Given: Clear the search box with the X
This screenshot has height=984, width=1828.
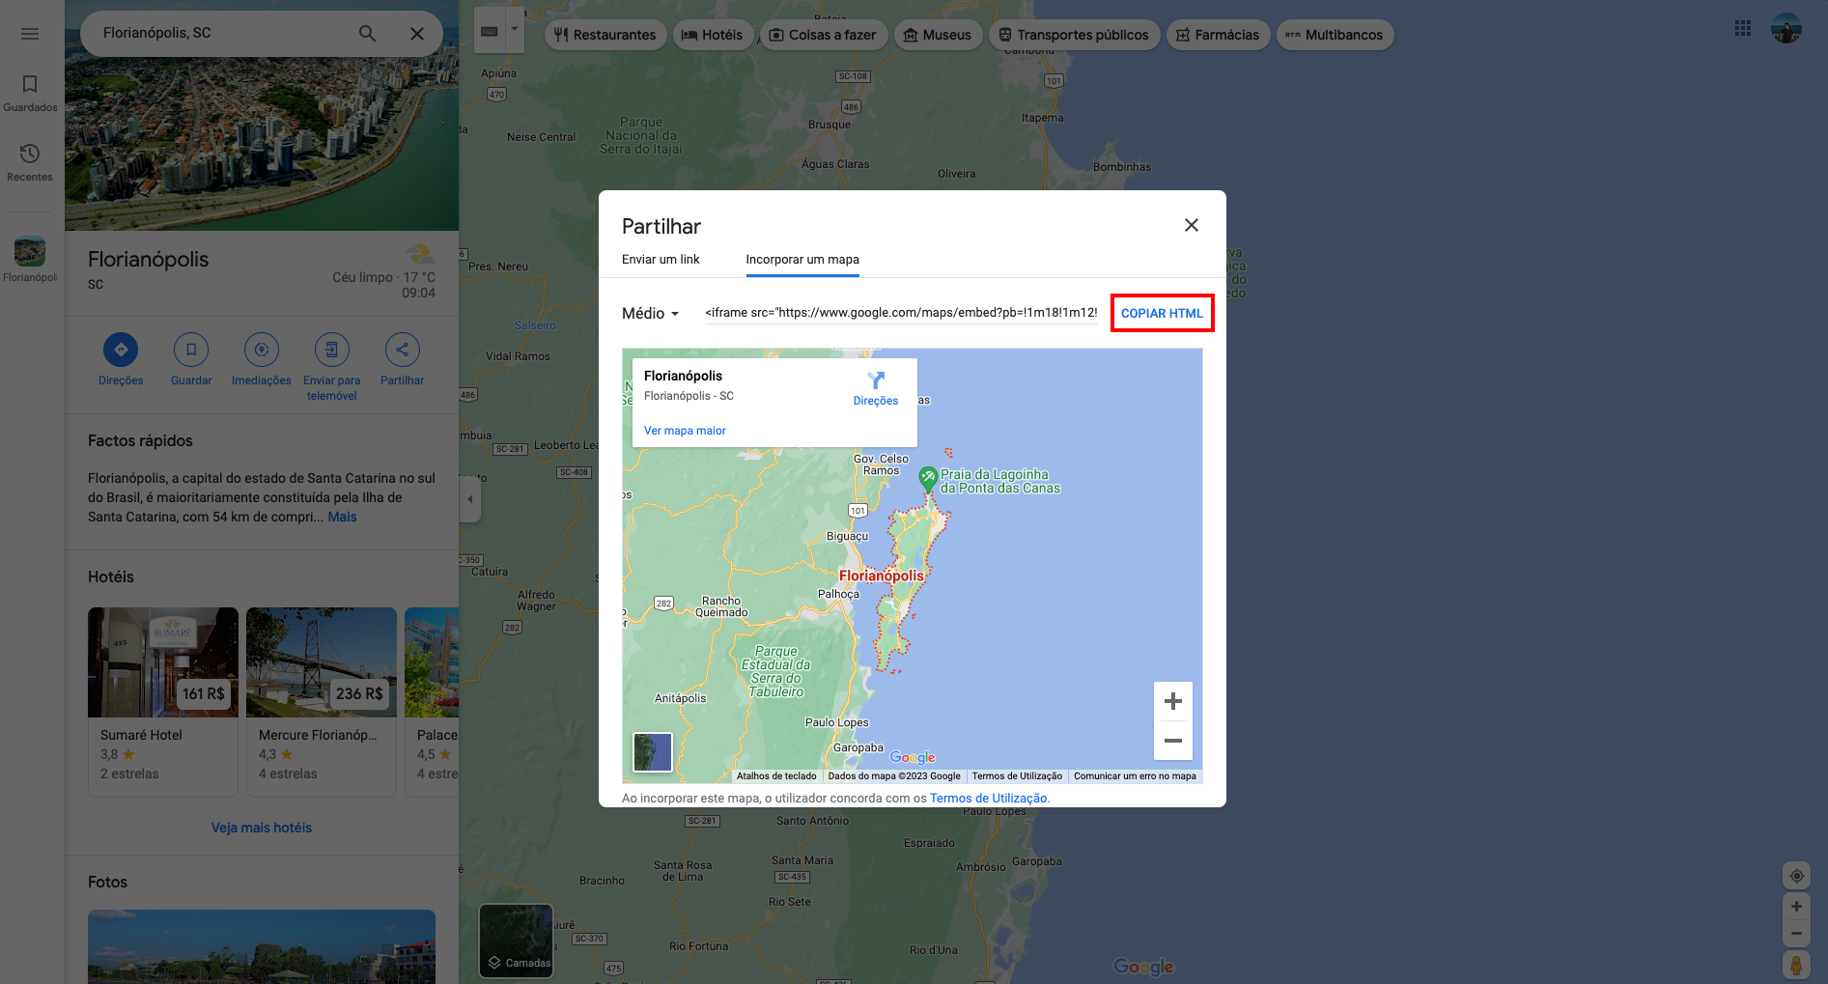Looking at the screenshot, I should pos(417,34).
